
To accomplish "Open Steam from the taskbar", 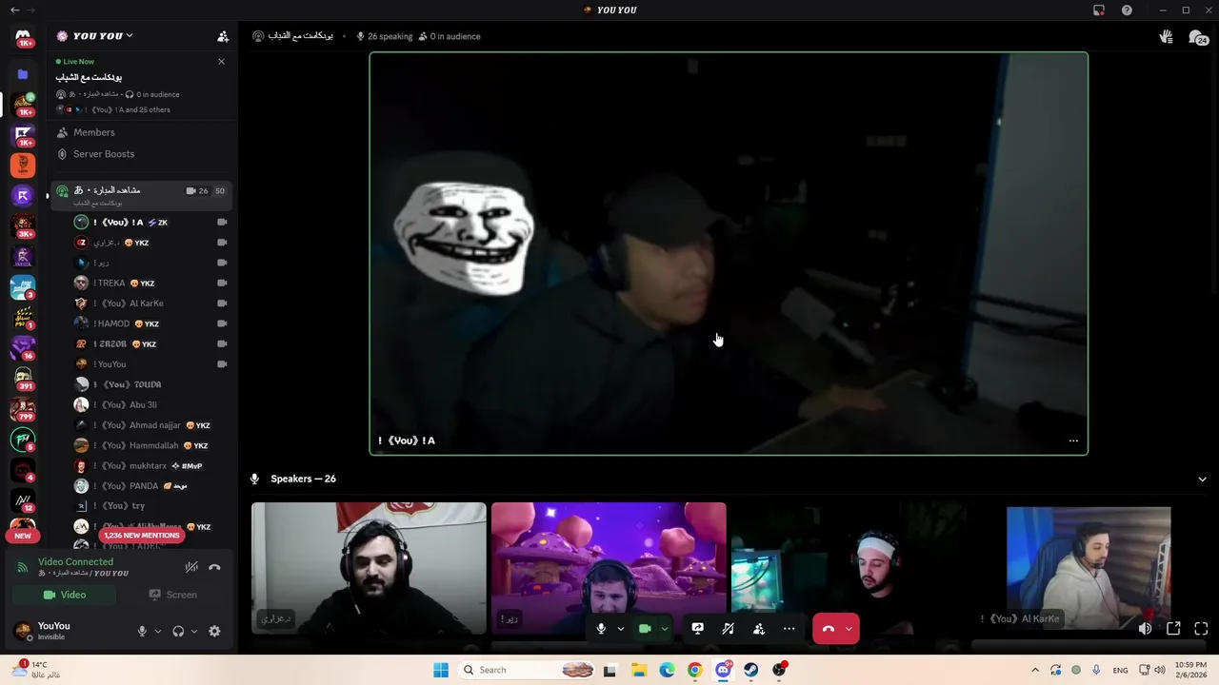I will click(x=751, y=670).
